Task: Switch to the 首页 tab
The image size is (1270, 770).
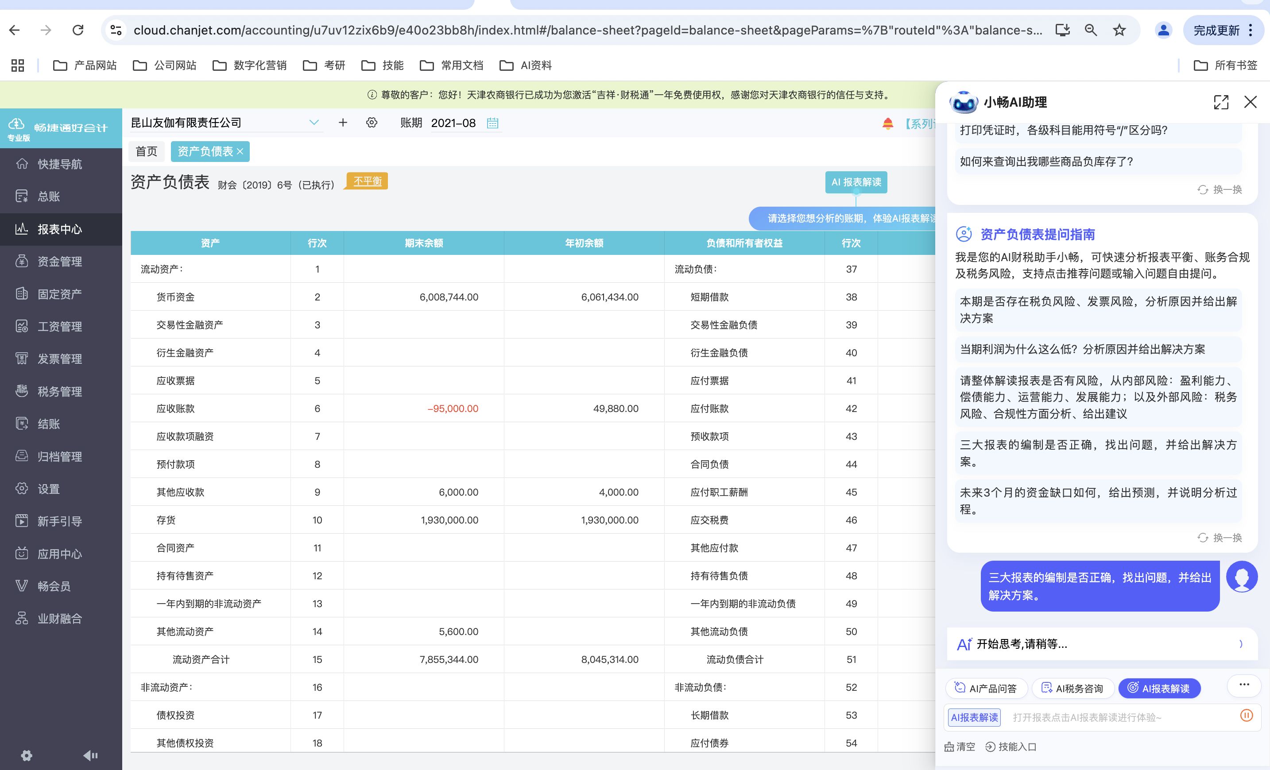Action: pyautogui.click(x=147, y=151)
